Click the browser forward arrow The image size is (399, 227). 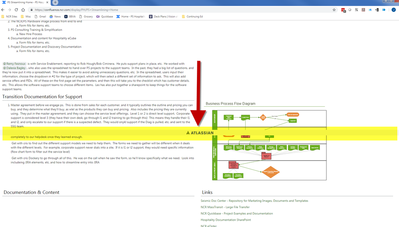point(10,10)
